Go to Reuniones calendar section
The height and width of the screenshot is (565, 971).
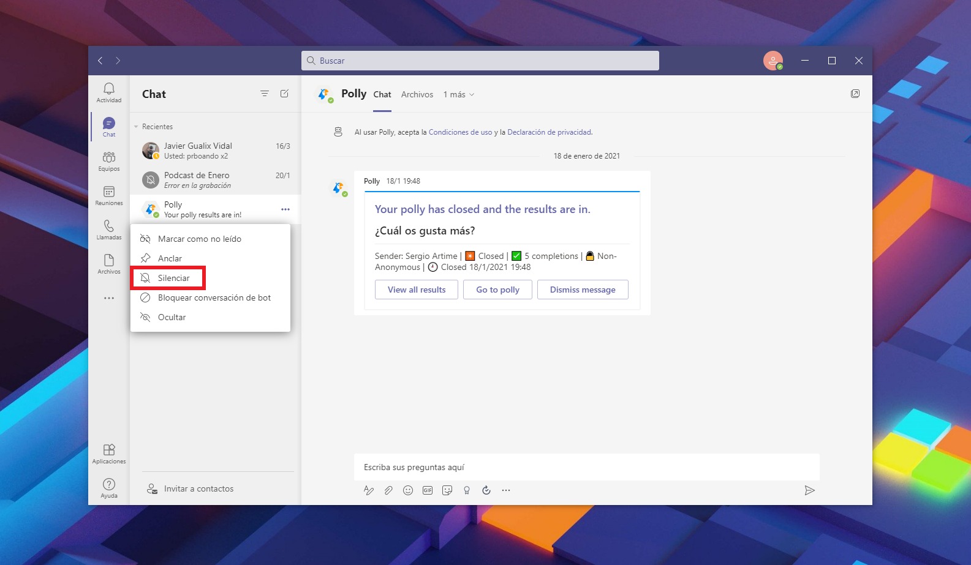[109, 196]
